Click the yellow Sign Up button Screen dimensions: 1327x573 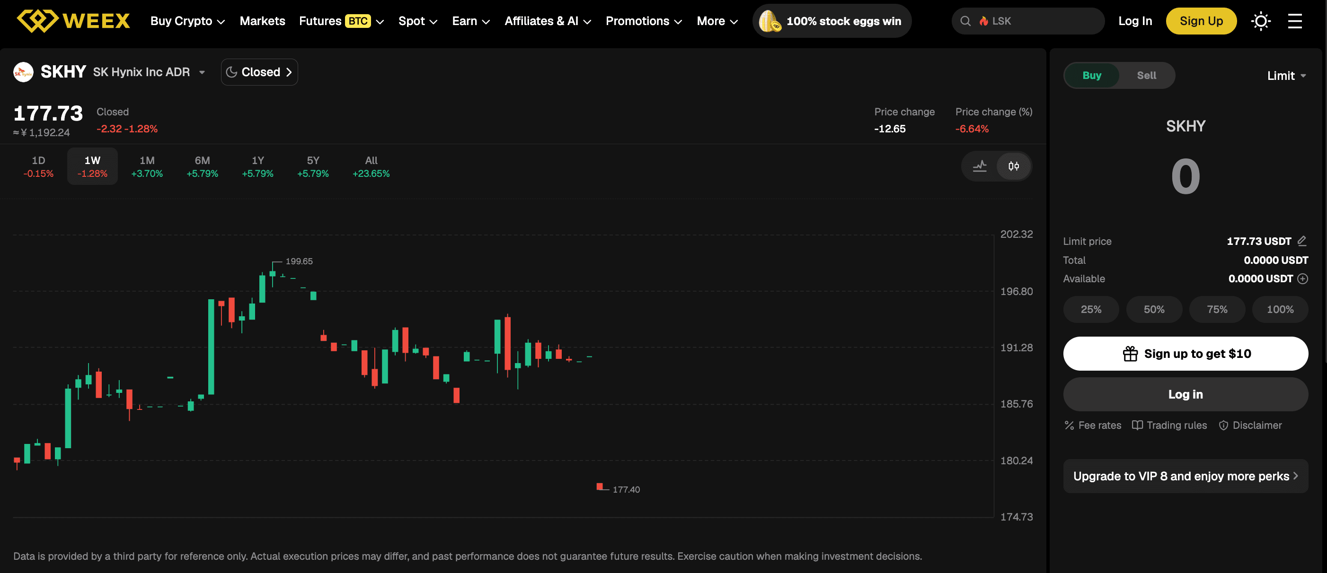(x=1201, y=21)
